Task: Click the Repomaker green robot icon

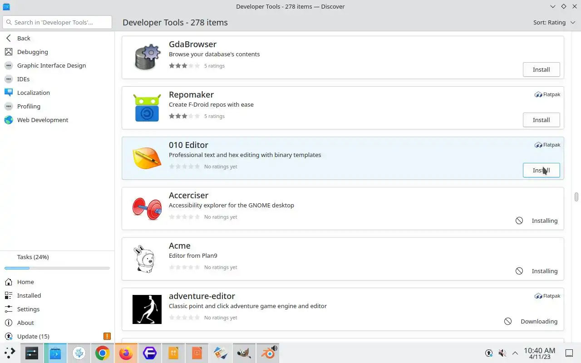Action: point(147,108)
